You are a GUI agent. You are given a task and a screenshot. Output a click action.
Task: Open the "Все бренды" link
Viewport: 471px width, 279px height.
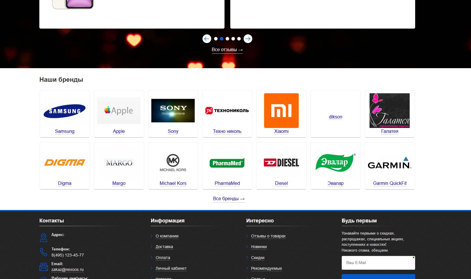229,199
